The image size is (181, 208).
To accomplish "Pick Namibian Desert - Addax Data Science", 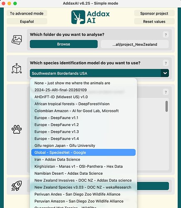I will pyautogui.click(x=83, y=173).
